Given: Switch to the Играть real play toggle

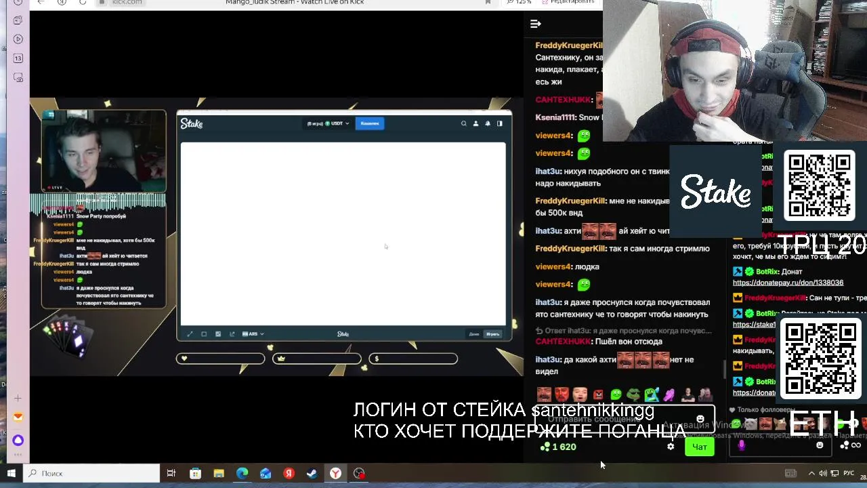Looking at the screenshot, I should click(x=492, y=334).
